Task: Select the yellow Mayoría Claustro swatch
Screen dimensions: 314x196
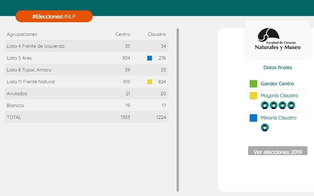Action: tap(253, 96)
